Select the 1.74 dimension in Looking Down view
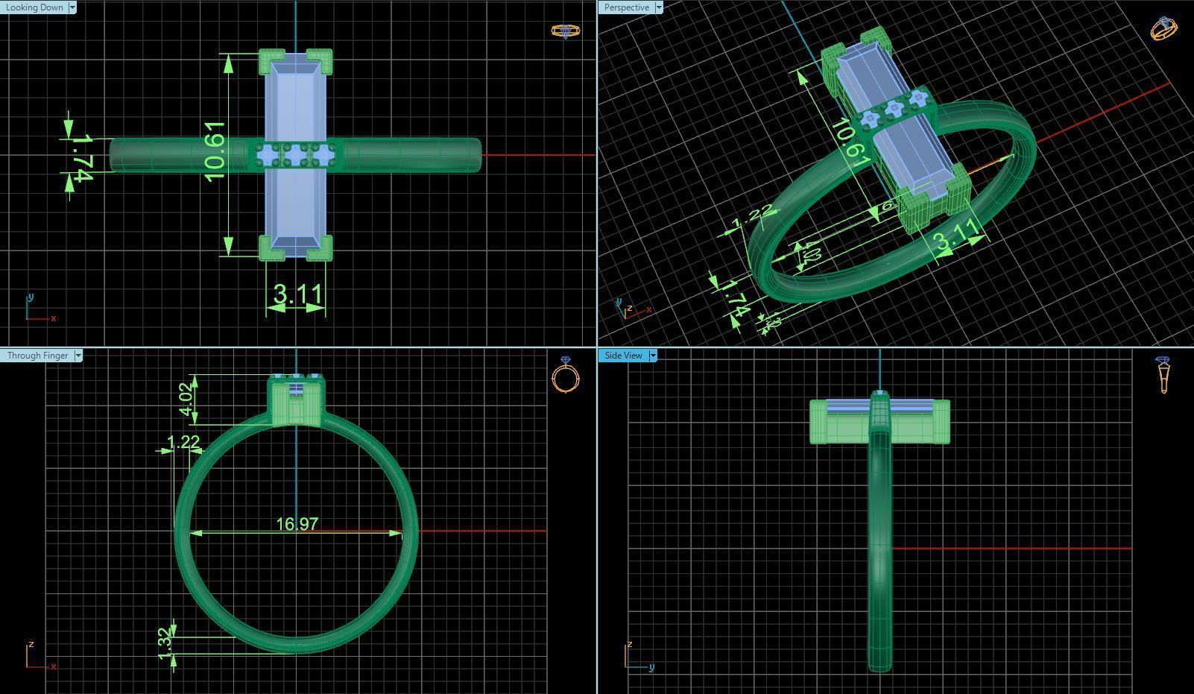The height and width of the screenshot is (694, 1194). [x=82, y=157]
